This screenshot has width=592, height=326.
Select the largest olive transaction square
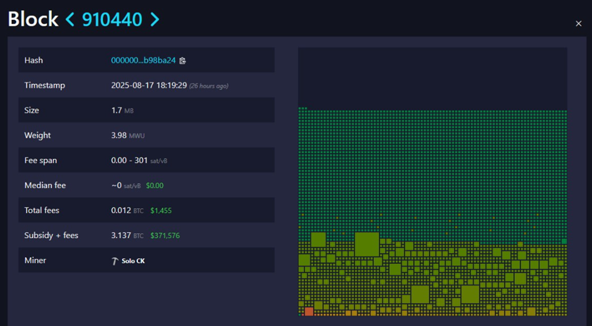point(366,244)
